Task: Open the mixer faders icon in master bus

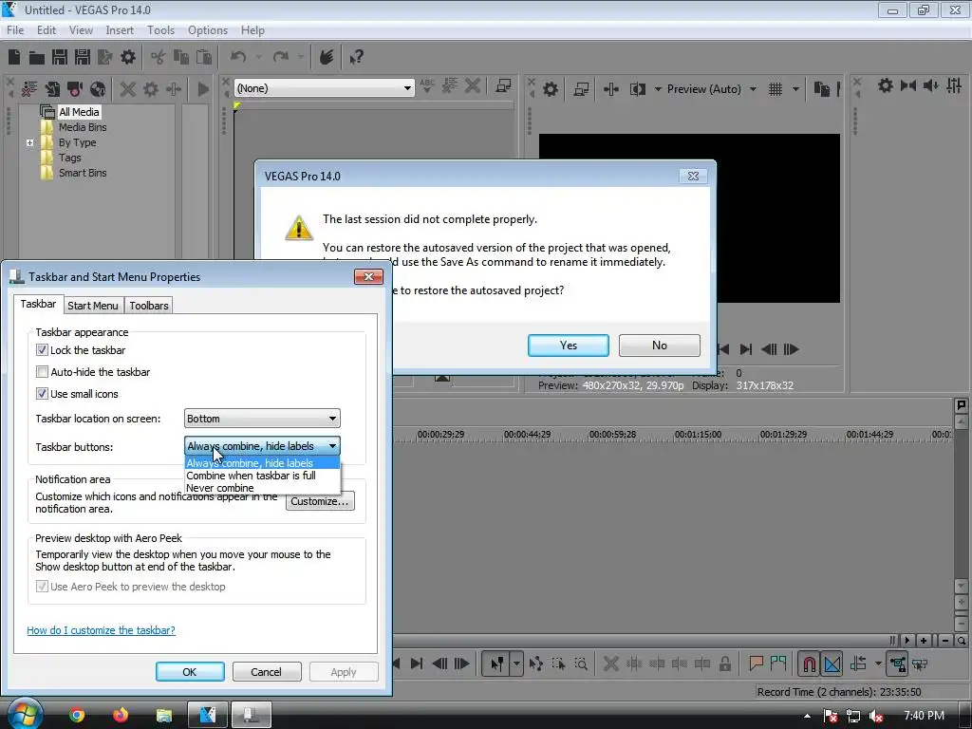Action: (953, 85)
